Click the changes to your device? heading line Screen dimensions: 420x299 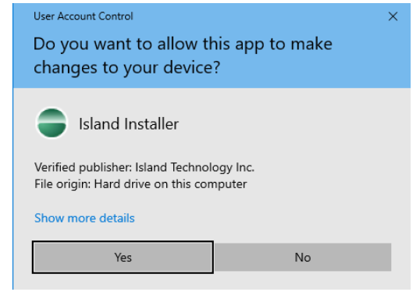pyautogui.click(x=126, y=67)
